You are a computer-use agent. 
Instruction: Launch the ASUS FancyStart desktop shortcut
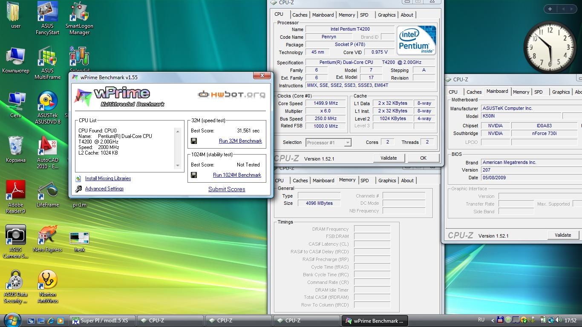(x=47, y=18)
